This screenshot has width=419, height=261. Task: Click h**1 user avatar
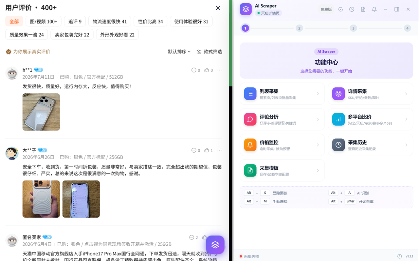(x=12, y=73)
